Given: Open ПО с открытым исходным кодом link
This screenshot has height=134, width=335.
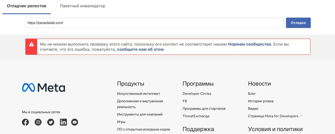Looking at the screenshot, I should pyautogui.click(x=143, y=129).
